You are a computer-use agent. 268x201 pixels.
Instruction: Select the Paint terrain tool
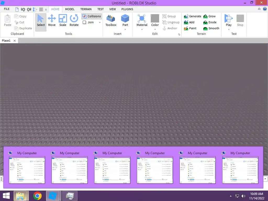point(190,28)
